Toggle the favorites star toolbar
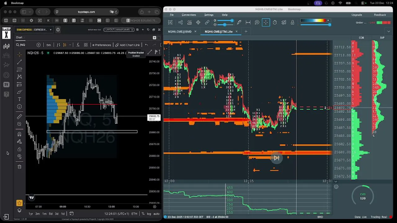 [x=19, y=203]
